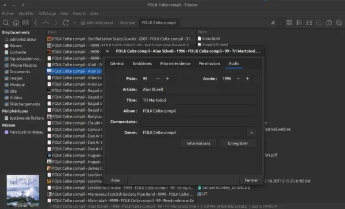This screenshot has width=345, height=209.
Task: Switch to detailed list view
Action: (299, 22)
